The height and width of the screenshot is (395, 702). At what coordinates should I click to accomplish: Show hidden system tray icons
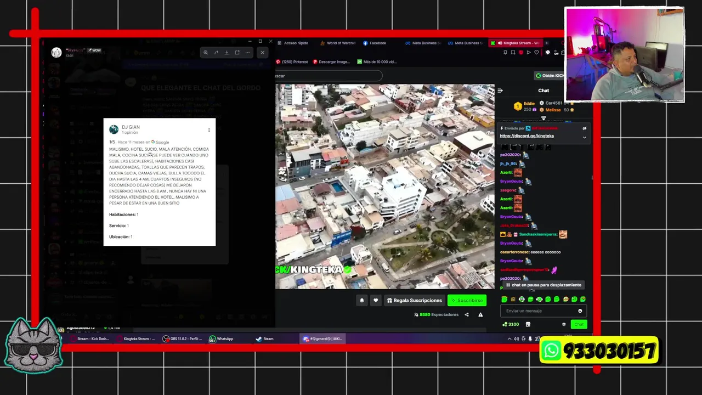point(509,339)
